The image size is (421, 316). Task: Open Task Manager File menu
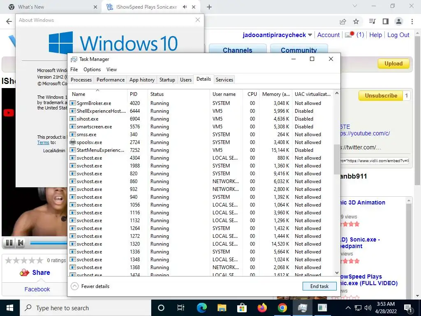[x=74, y=69]
